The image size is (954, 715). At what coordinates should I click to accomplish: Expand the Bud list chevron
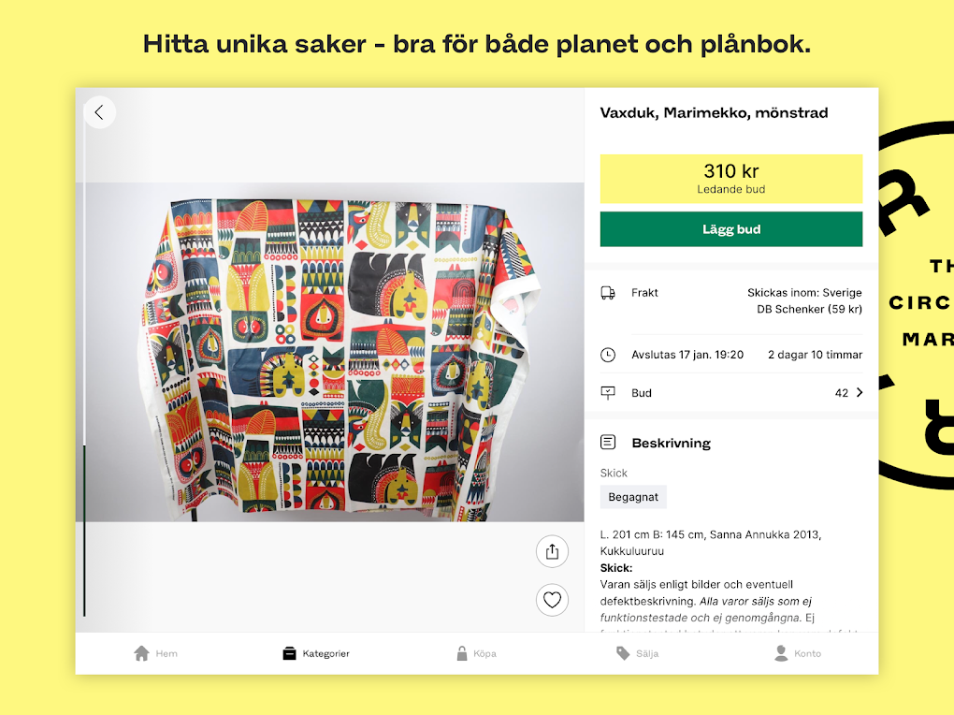click(860, 393)
